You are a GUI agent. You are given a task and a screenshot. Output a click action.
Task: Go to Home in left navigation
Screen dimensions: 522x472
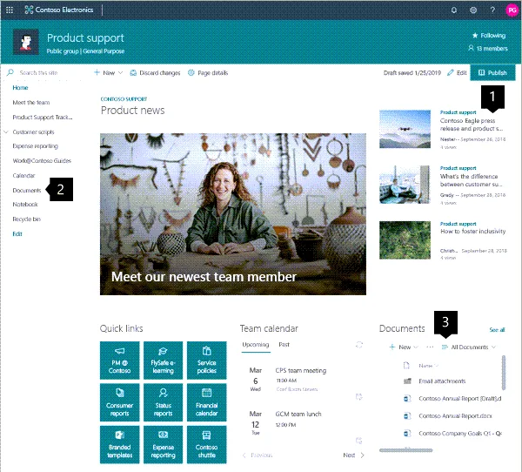click(20, 88)
